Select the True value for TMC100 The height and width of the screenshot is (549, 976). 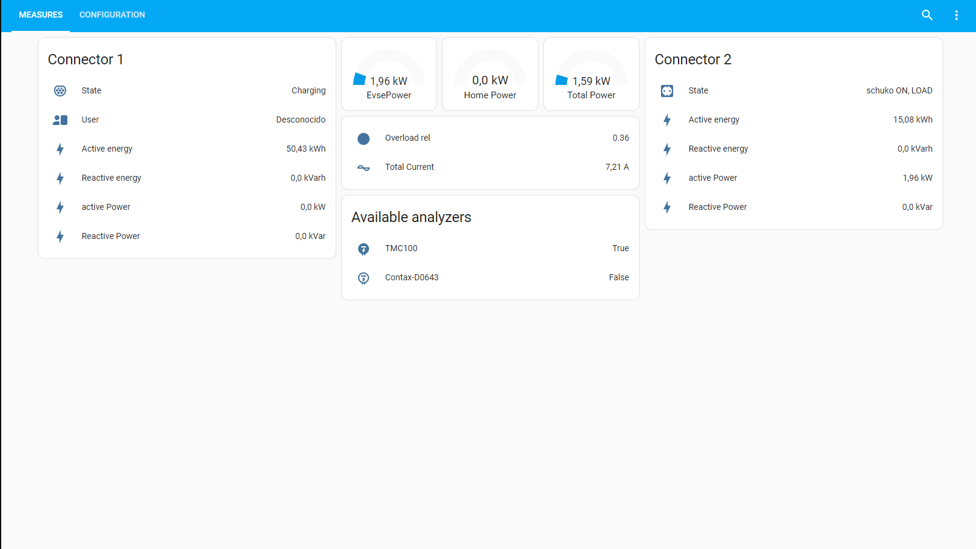620,248
